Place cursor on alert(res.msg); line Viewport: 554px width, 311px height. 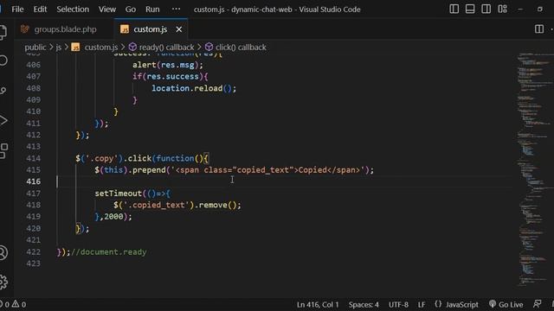click(168, 65)
